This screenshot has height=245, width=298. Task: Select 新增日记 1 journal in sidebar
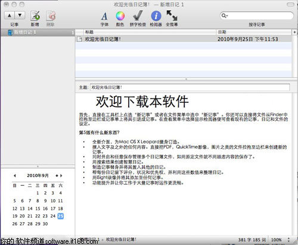[x=38, y=32]
